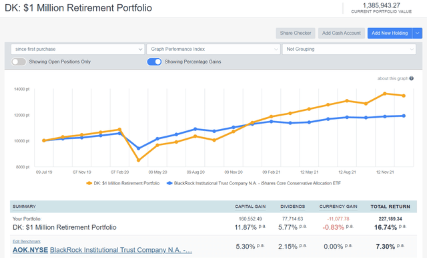Open Graph Performance Index dropdown

click(x=213, y=49)
